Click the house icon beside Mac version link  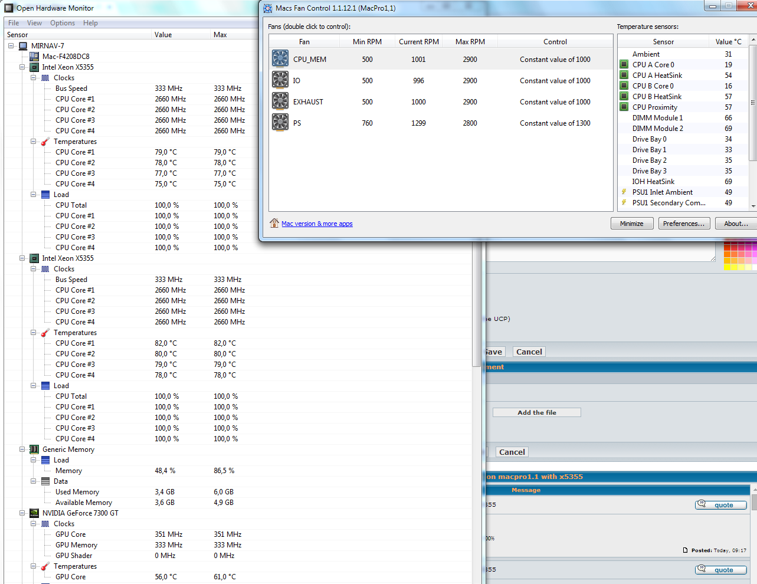click(x=274, y=223)
